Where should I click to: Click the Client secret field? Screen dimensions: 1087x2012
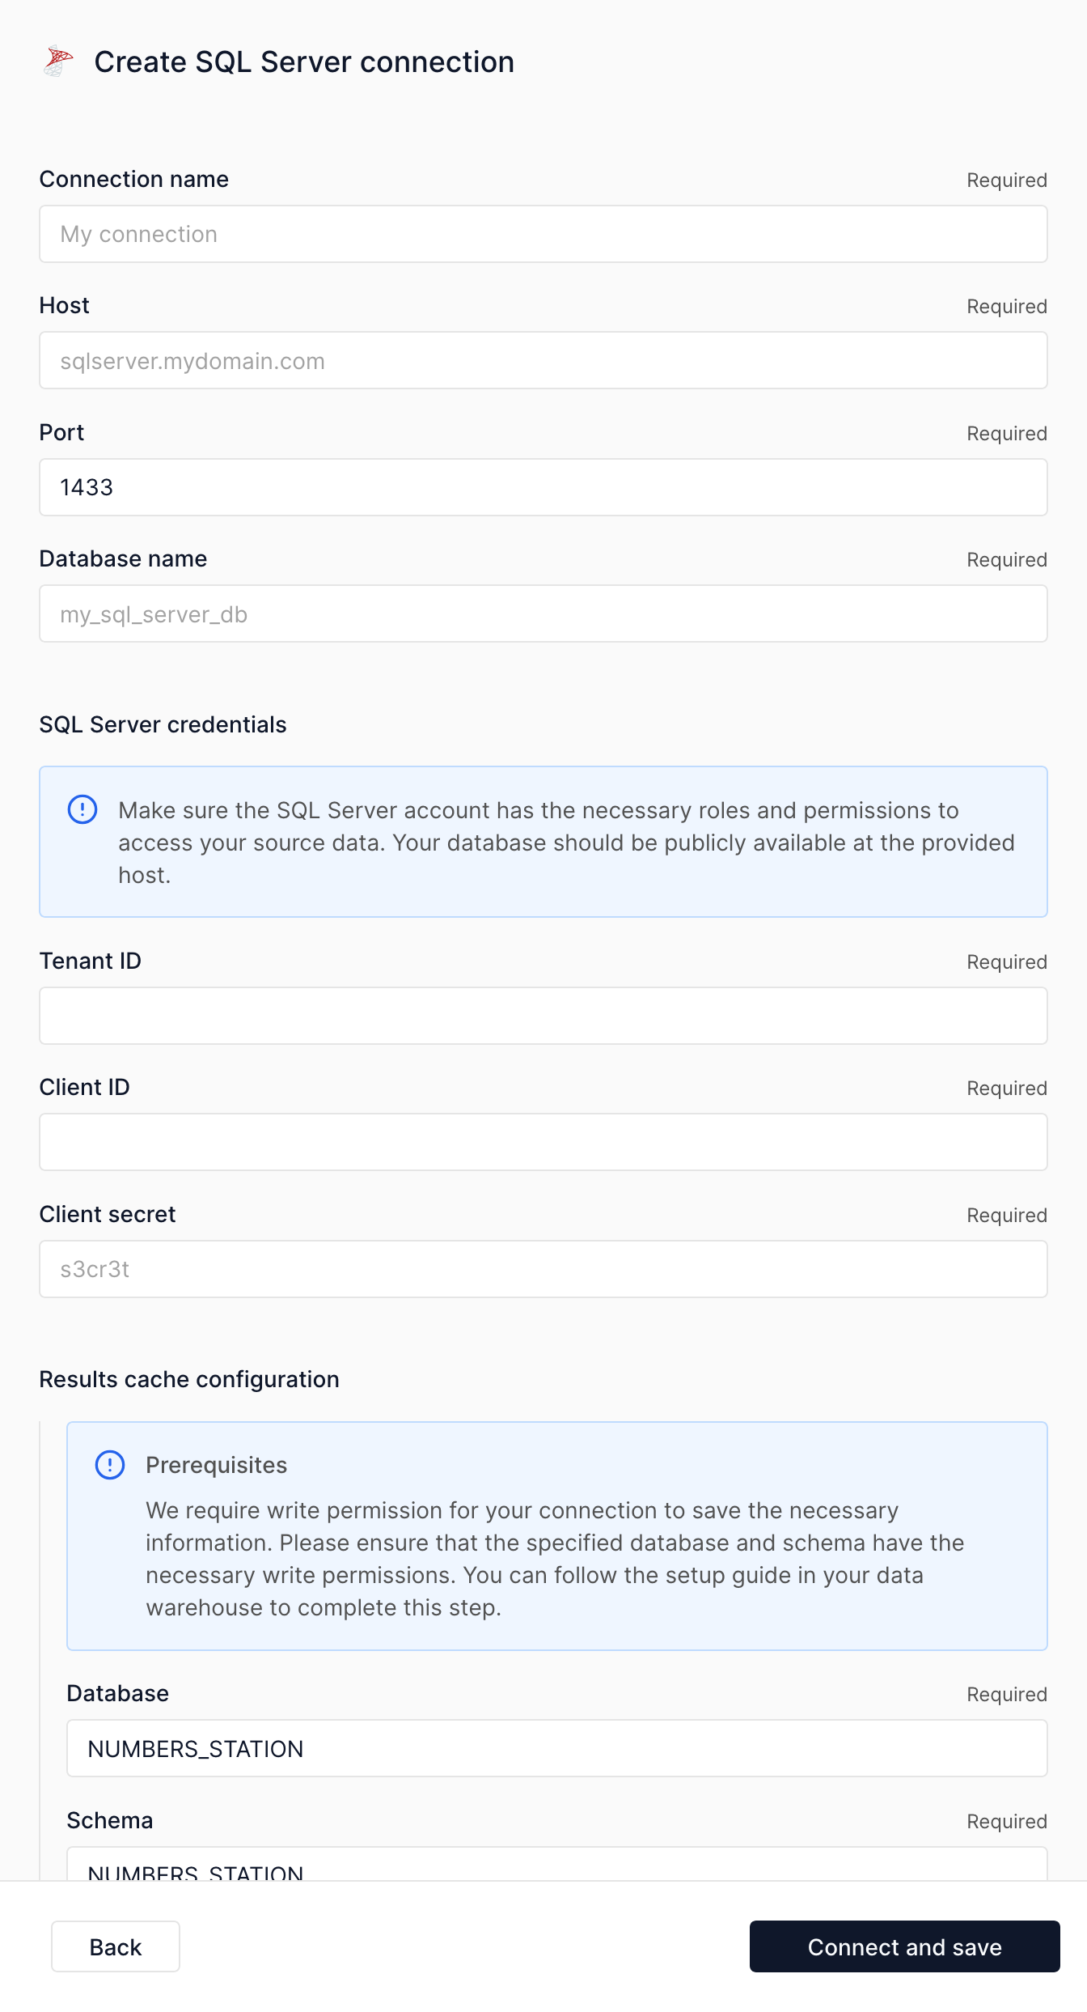point(543,1268)
